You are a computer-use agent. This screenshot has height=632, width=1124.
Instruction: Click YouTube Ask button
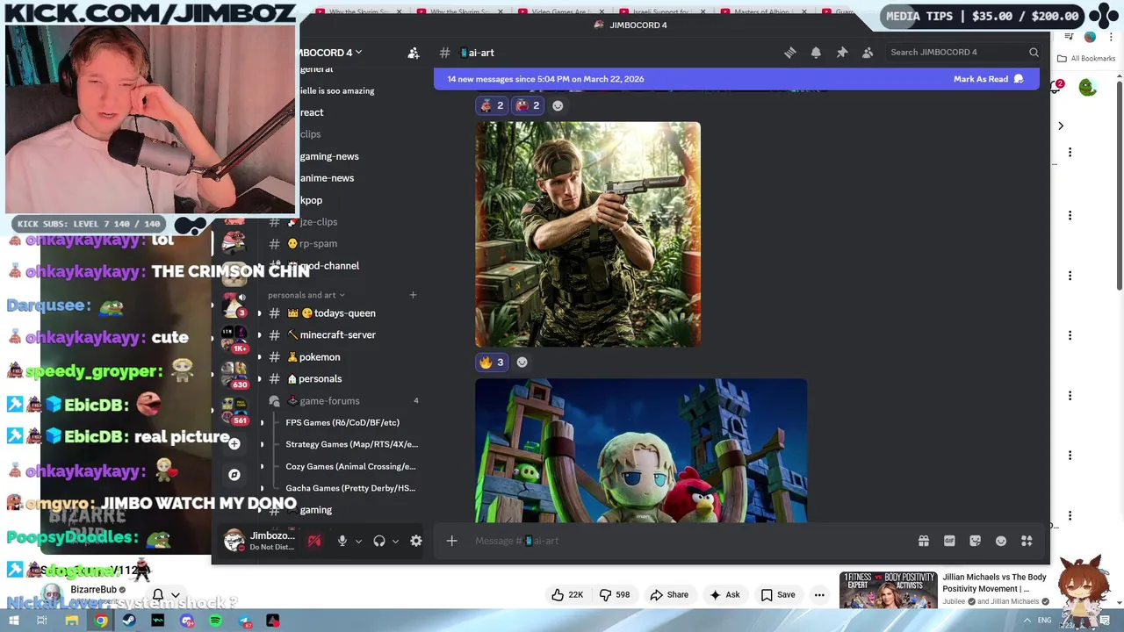(724, 595)
